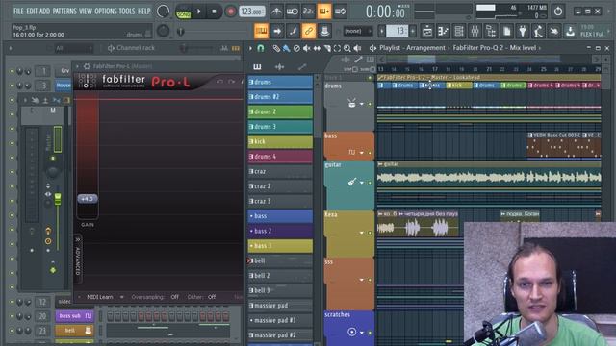Add new pattern with plus button

pyautogui.click(x=413, y=31)
